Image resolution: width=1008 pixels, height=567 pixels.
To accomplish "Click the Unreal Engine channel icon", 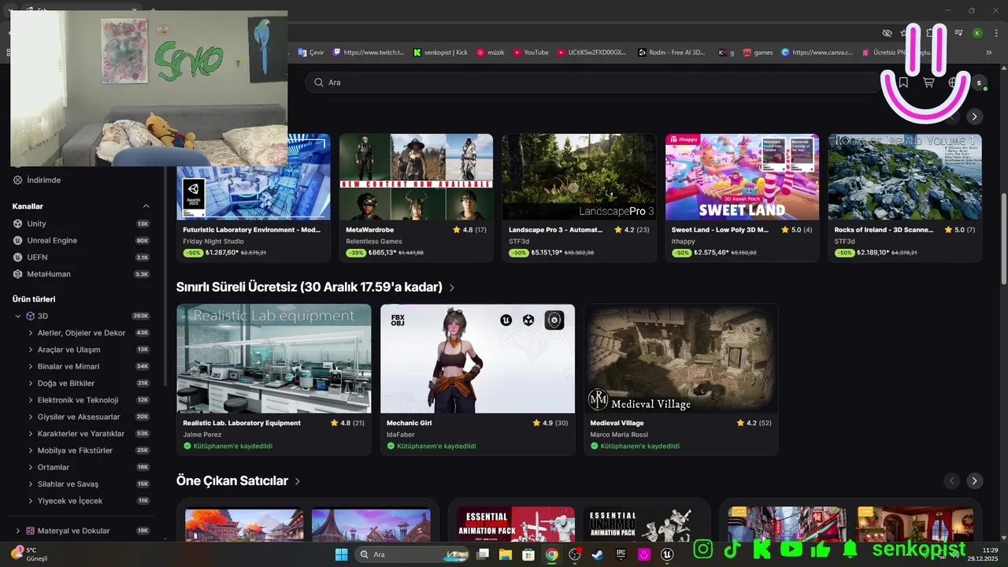I will (19, 240).
